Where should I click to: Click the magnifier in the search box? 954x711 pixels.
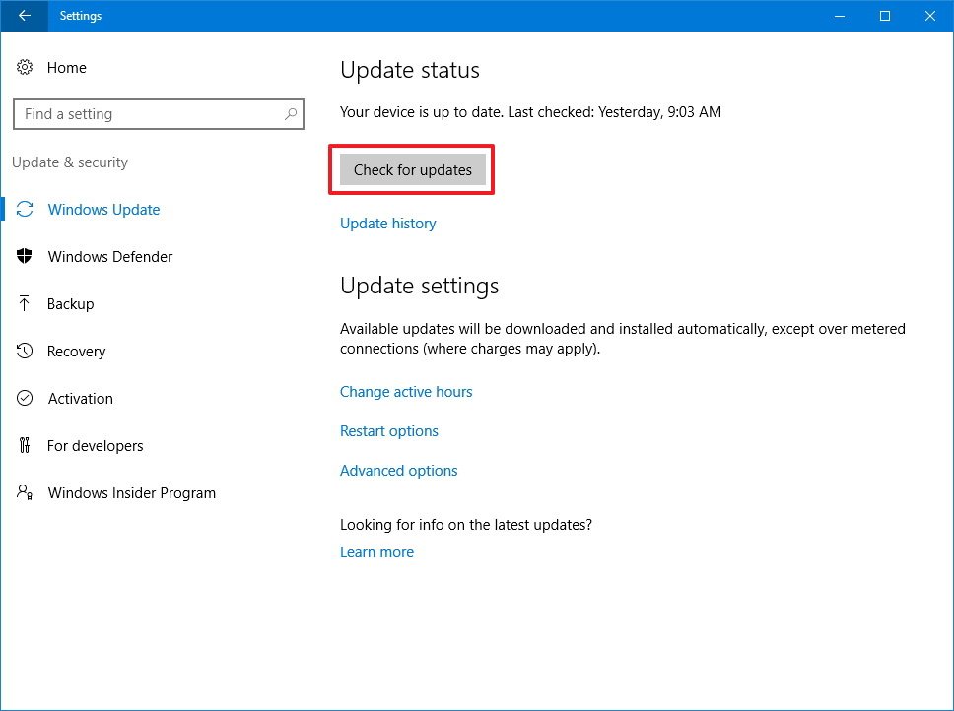(290, 114)
